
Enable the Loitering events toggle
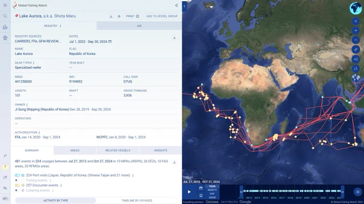click(18, 190)
